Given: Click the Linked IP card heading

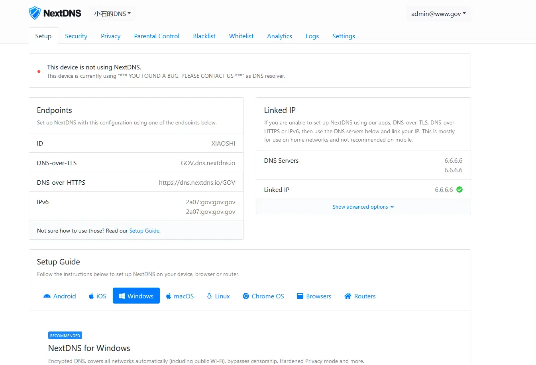Looking at the screenshot, I should click(280, 110).
